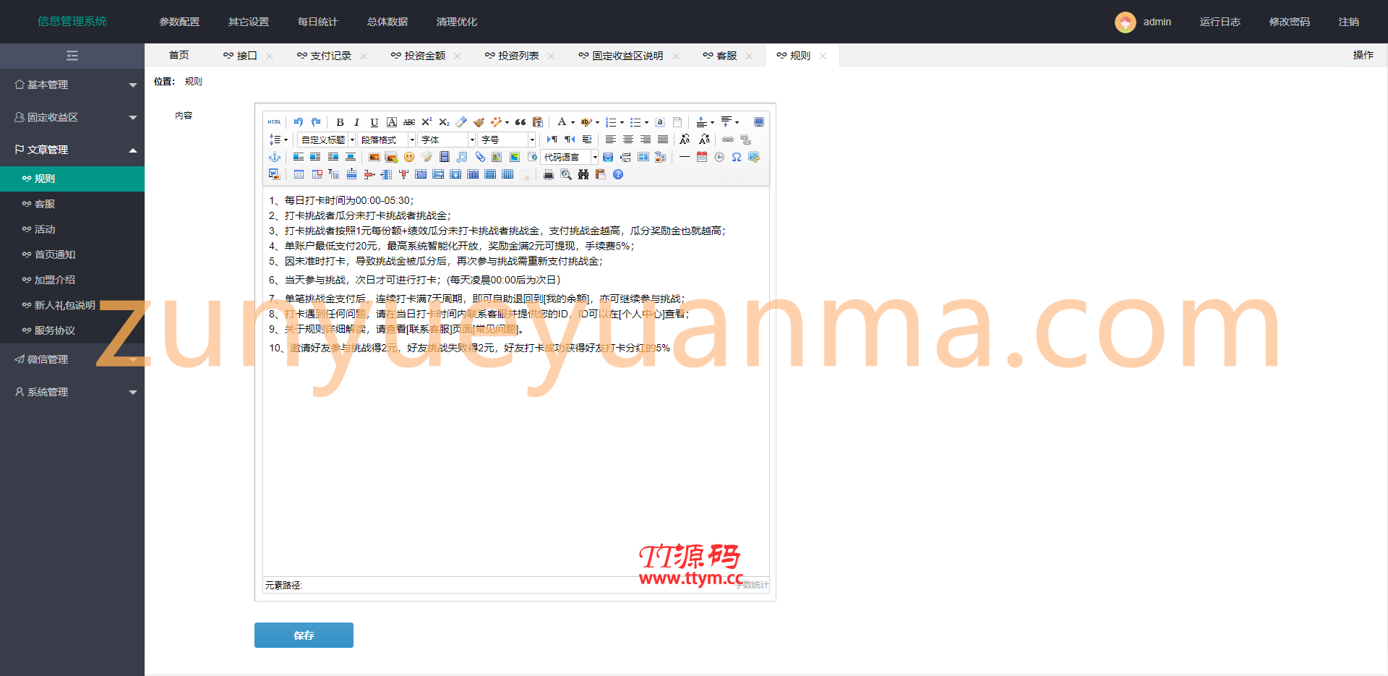Insert the current date
1388x676 pixels.
point(701,157)
